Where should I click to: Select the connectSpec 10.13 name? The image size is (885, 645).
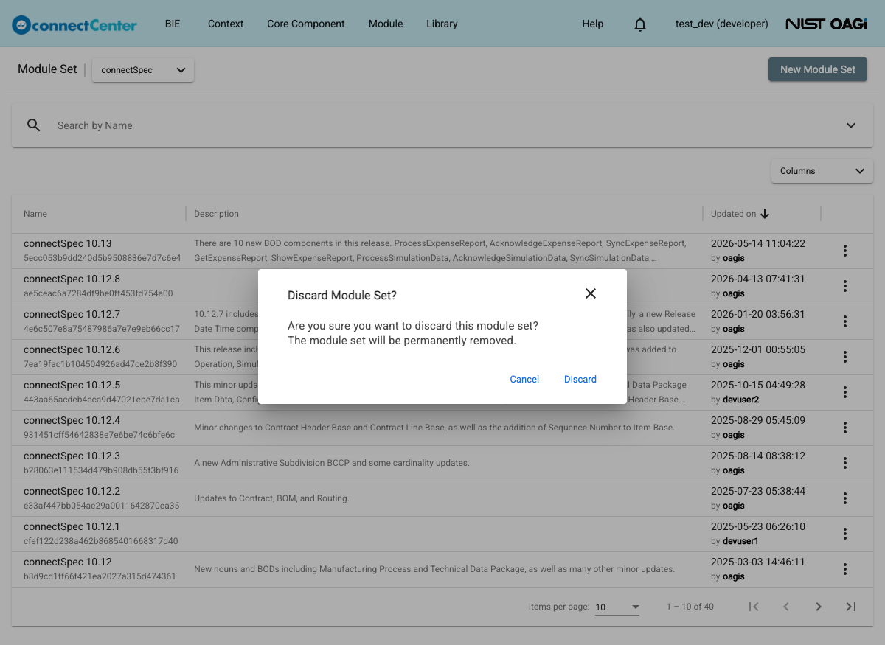(x=68, y=243)
